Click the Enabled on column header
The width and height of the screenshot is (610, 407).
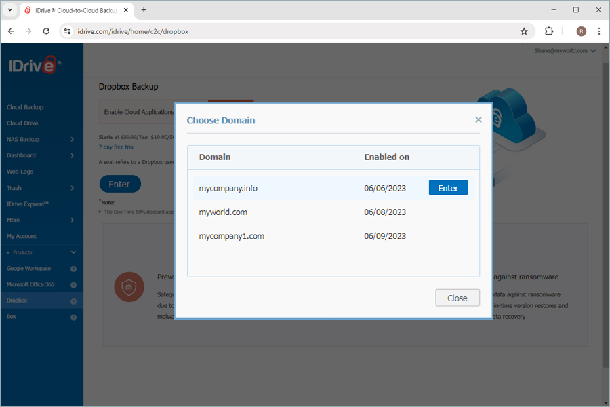(387, 157)
